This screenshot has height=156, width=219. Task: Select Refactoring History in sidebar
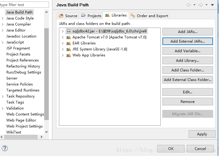click(x=23, y=66)
